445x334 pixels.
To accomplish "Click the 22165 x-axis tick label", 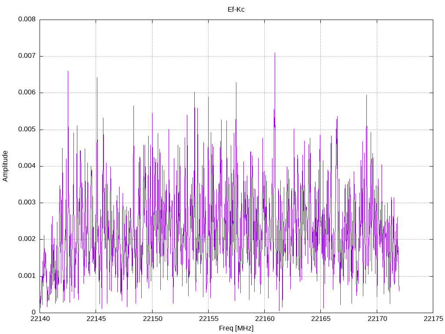I will (321, 319).
